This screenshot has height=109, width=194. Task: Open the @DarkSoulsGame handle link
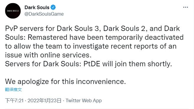coord(44,14)
